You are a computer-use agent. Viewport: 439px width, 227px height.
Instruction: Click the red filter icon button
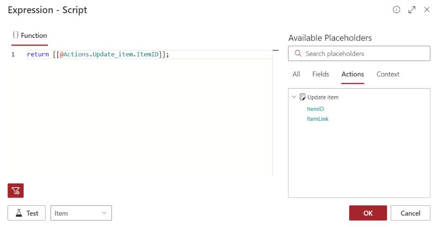click(x=16, y=191)
